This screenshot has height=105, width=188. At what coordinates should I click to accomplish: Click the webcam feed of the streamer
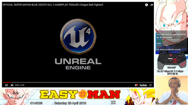tap(172, 90)
